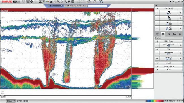Select the ES200-7C channel tab
This screenshot has width=184, height=103.
tap(11, 101)
